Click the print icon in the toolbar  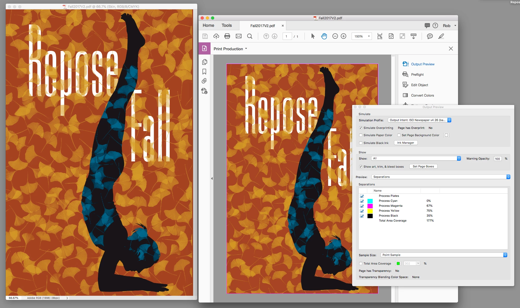tap(227, 36)
